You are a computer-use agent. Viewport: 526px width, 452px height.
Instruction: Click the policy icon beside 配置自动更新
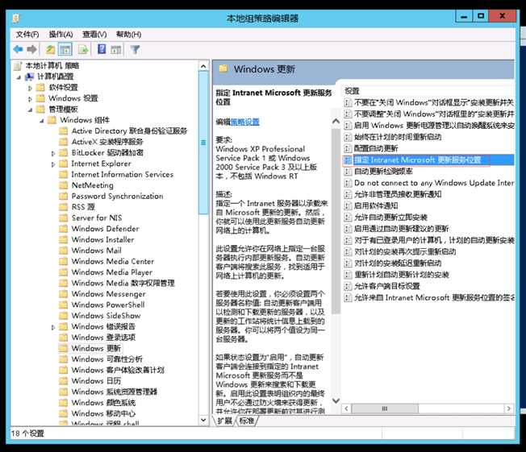point(349,148)
